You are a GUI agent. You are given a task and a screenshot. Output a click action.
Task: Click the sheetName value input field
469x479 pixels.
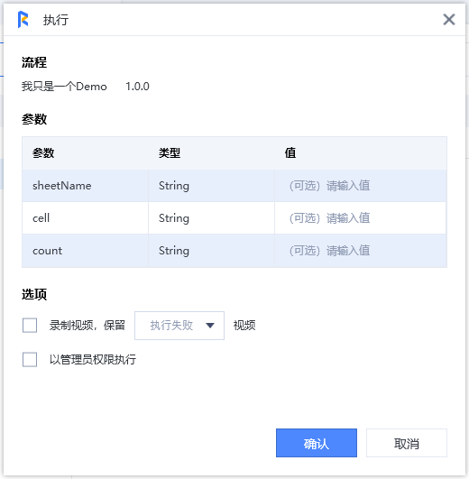(x=361, y=186)
